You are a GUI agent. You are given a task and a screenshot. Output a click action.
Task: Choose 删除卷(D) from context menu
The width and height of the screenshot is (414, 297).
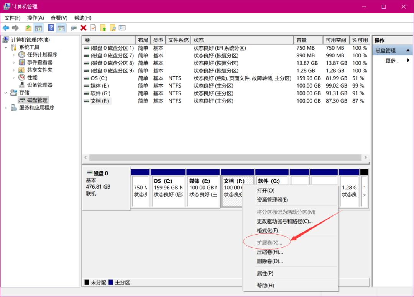[x=269, y=261]
